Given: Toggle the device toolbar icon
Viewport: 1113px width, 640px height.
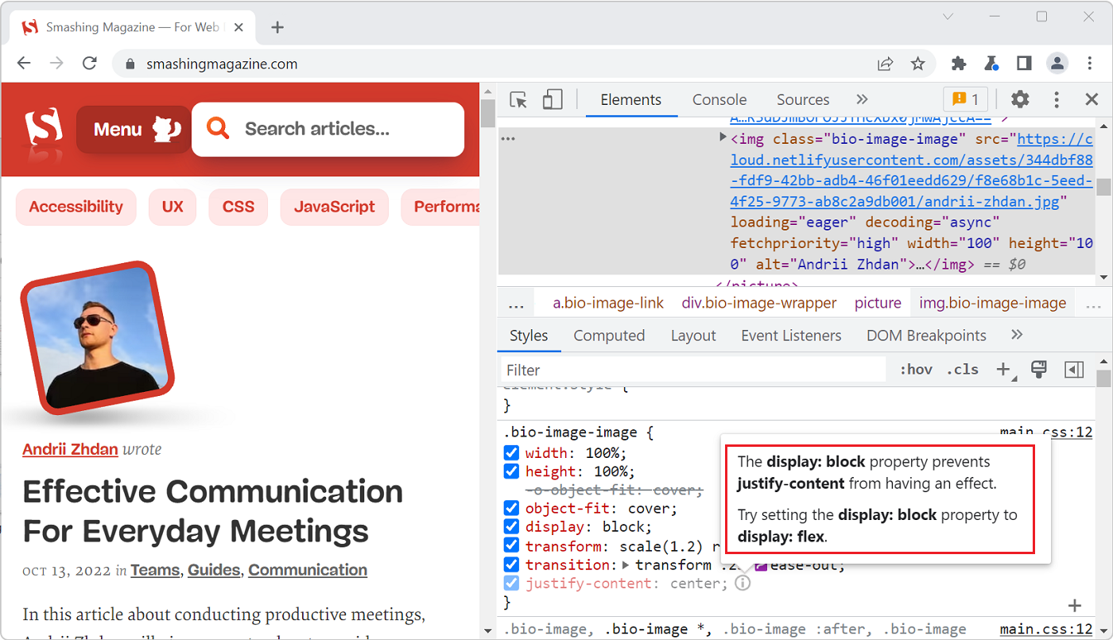Looking at the screenshot, I should pyautogui.click(x=553, y=99).
